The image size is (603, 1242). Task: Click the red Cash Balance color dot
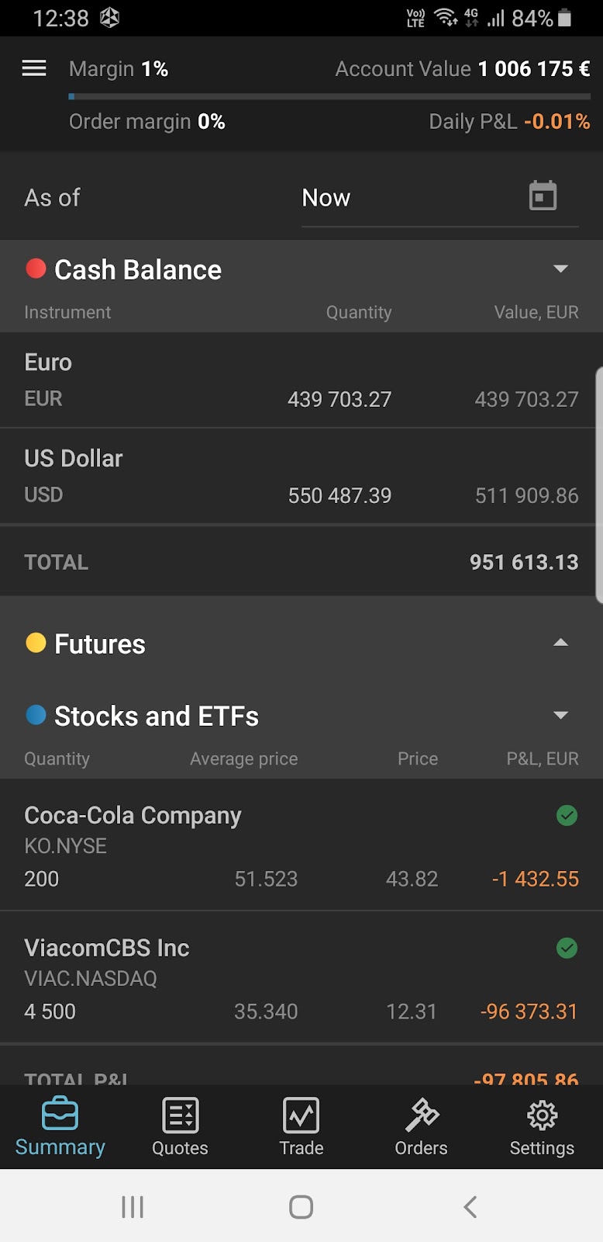(36, 269)
